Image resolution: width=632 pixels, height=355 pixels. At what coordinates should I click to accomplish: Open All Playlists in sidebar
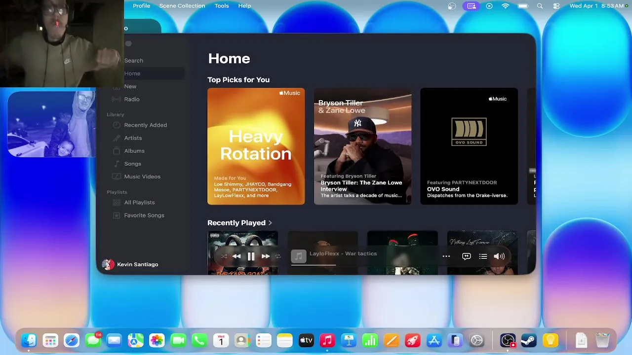[x=139, y=203]
